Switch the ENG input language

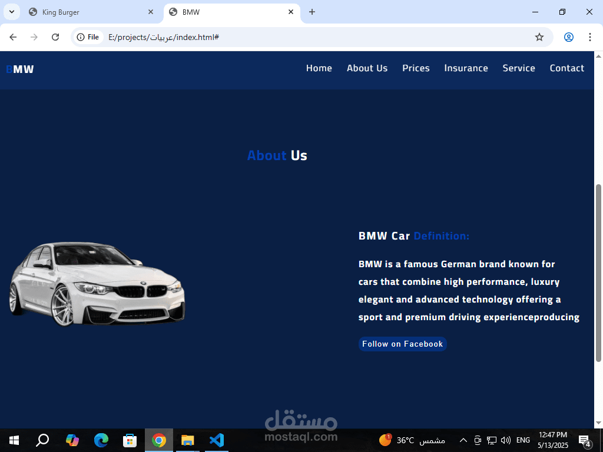[x=523, y=440]
